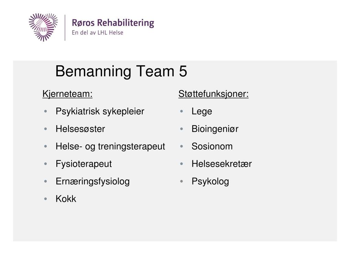Click the bullet dot beside 'Kokk'
The width and height of the screenshot is (352, 264).
[46, 199]
